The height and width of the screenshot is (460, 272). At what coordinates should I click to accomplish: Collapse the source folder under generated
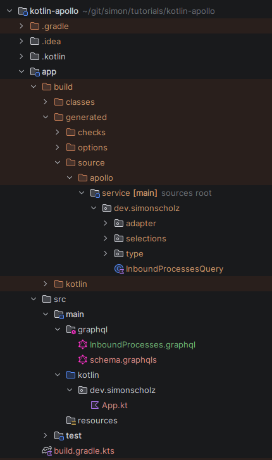pos(58,162)
